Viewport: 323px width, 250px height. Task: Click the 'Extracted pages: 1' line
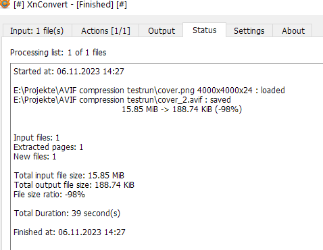48,147
